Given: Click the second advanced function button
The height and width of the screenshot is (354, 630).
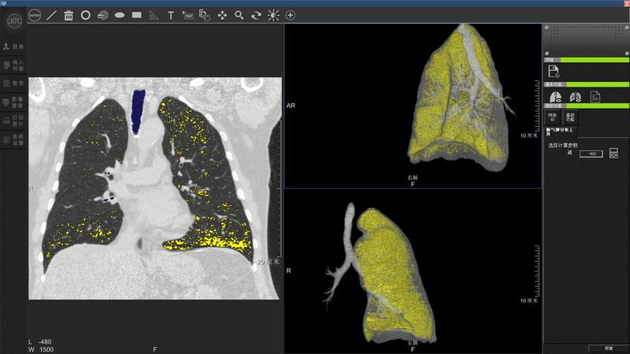Looking at the screenshot, I should tap(570, 117).
